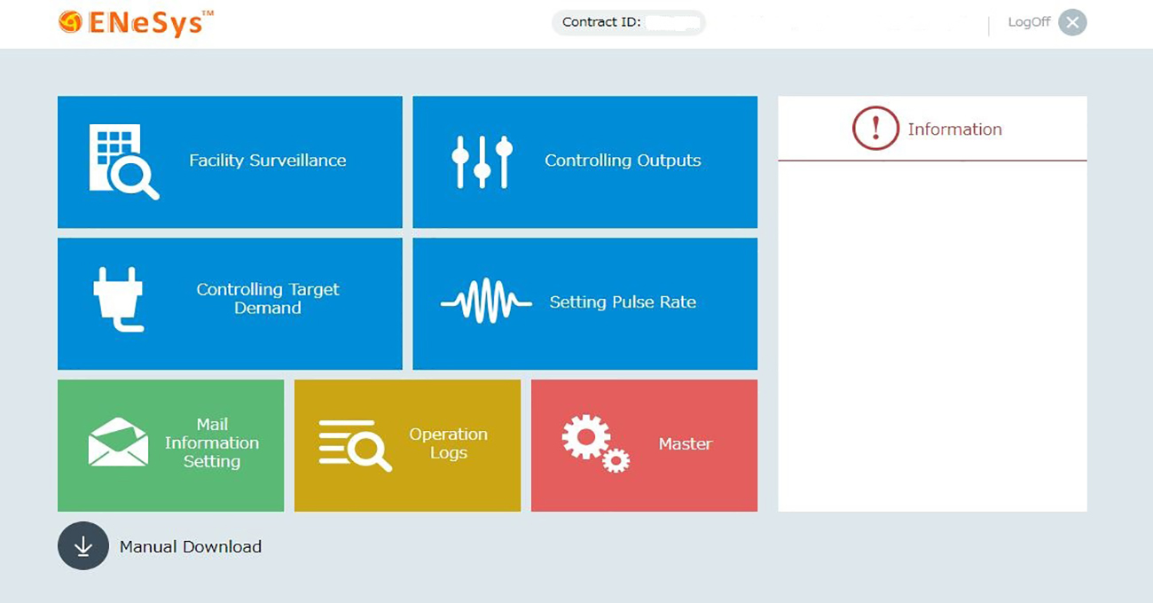Open the Master text label
Screen dimensions: 1153x603
(686, 444)
